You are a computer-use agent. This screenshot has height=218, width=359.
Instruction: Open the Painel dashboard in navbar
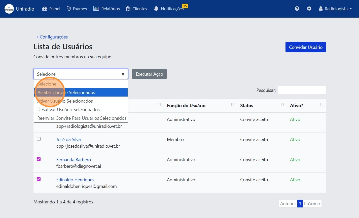[x=51, y=9]
